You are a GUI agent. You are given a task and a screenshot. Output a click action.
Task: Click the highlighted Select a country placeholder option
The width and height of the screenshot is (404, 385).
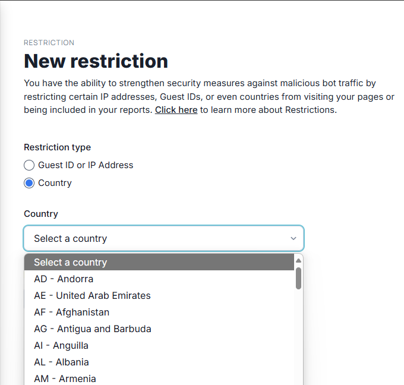coord(159,263)
